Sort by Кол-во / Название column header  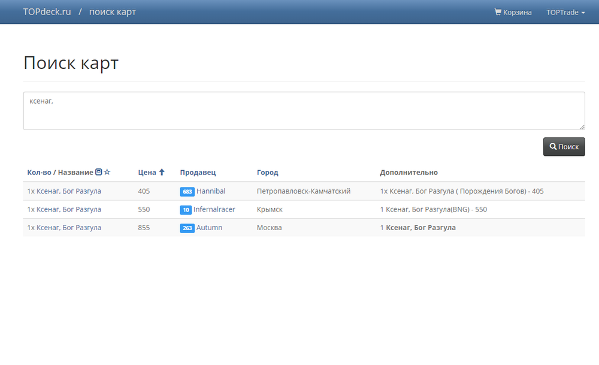tap(60, 173)
